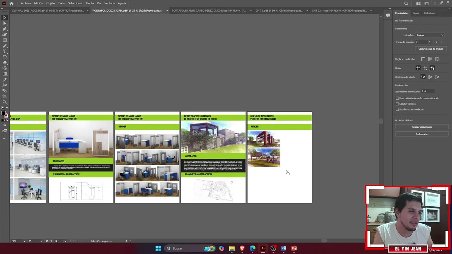
Task: Toggle Show Guides icon
Action: [418, 68]
